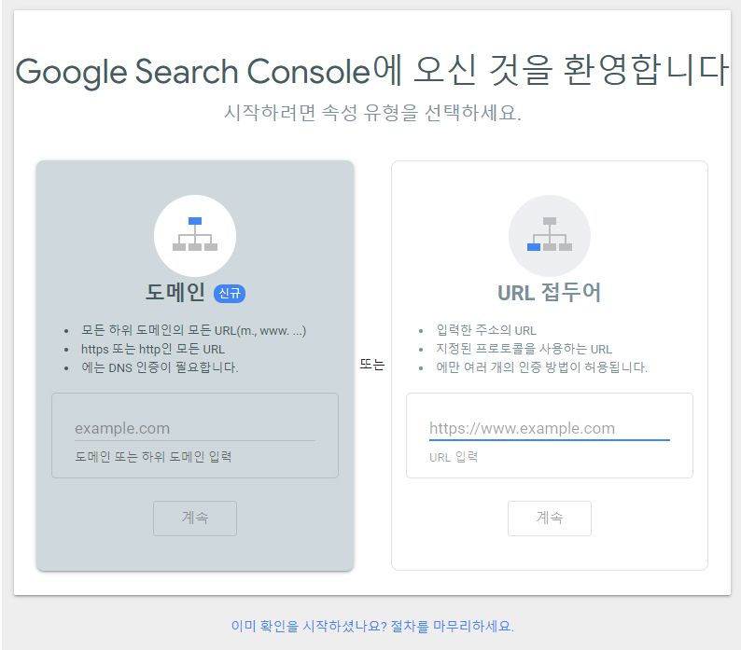Click the text '모든 하위 도메인의 모든 URL(m., www. ...)'
The height and width of the screenshot is (650, 741).
pyautogui.click(x=194, y=330)
